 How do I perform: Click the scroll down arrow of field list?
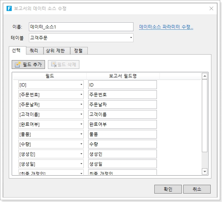point(205,171)
